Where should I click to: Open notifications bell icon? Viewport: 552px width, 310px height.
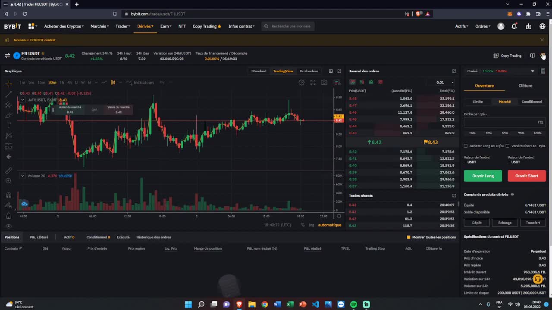pyautogui.click(x=514, y=26)
